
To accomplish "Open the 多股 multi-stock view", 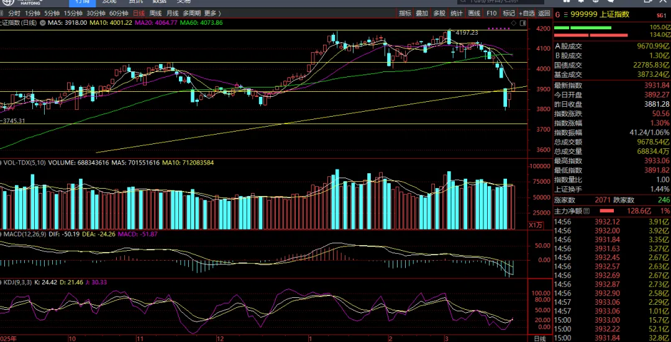I will [439, 13].
